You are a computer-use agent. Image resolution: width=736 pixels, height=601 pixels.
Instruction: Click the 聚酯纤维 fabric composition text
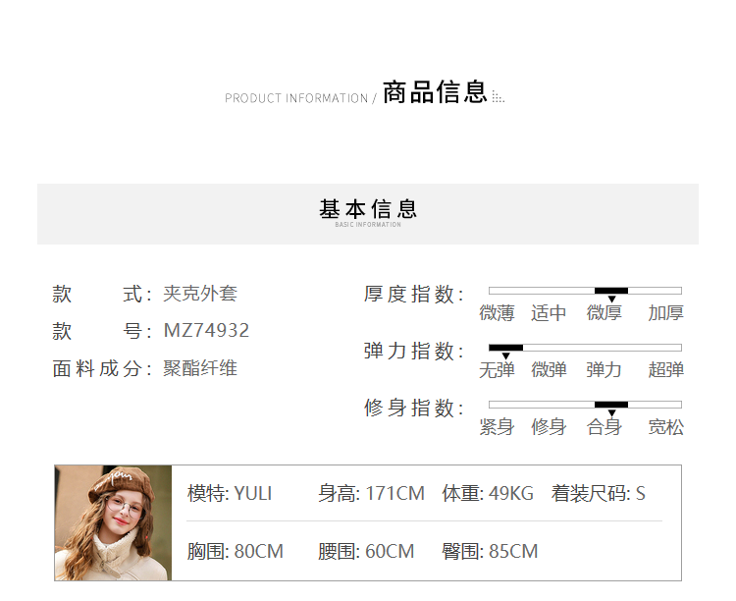(x=200, y=369)
